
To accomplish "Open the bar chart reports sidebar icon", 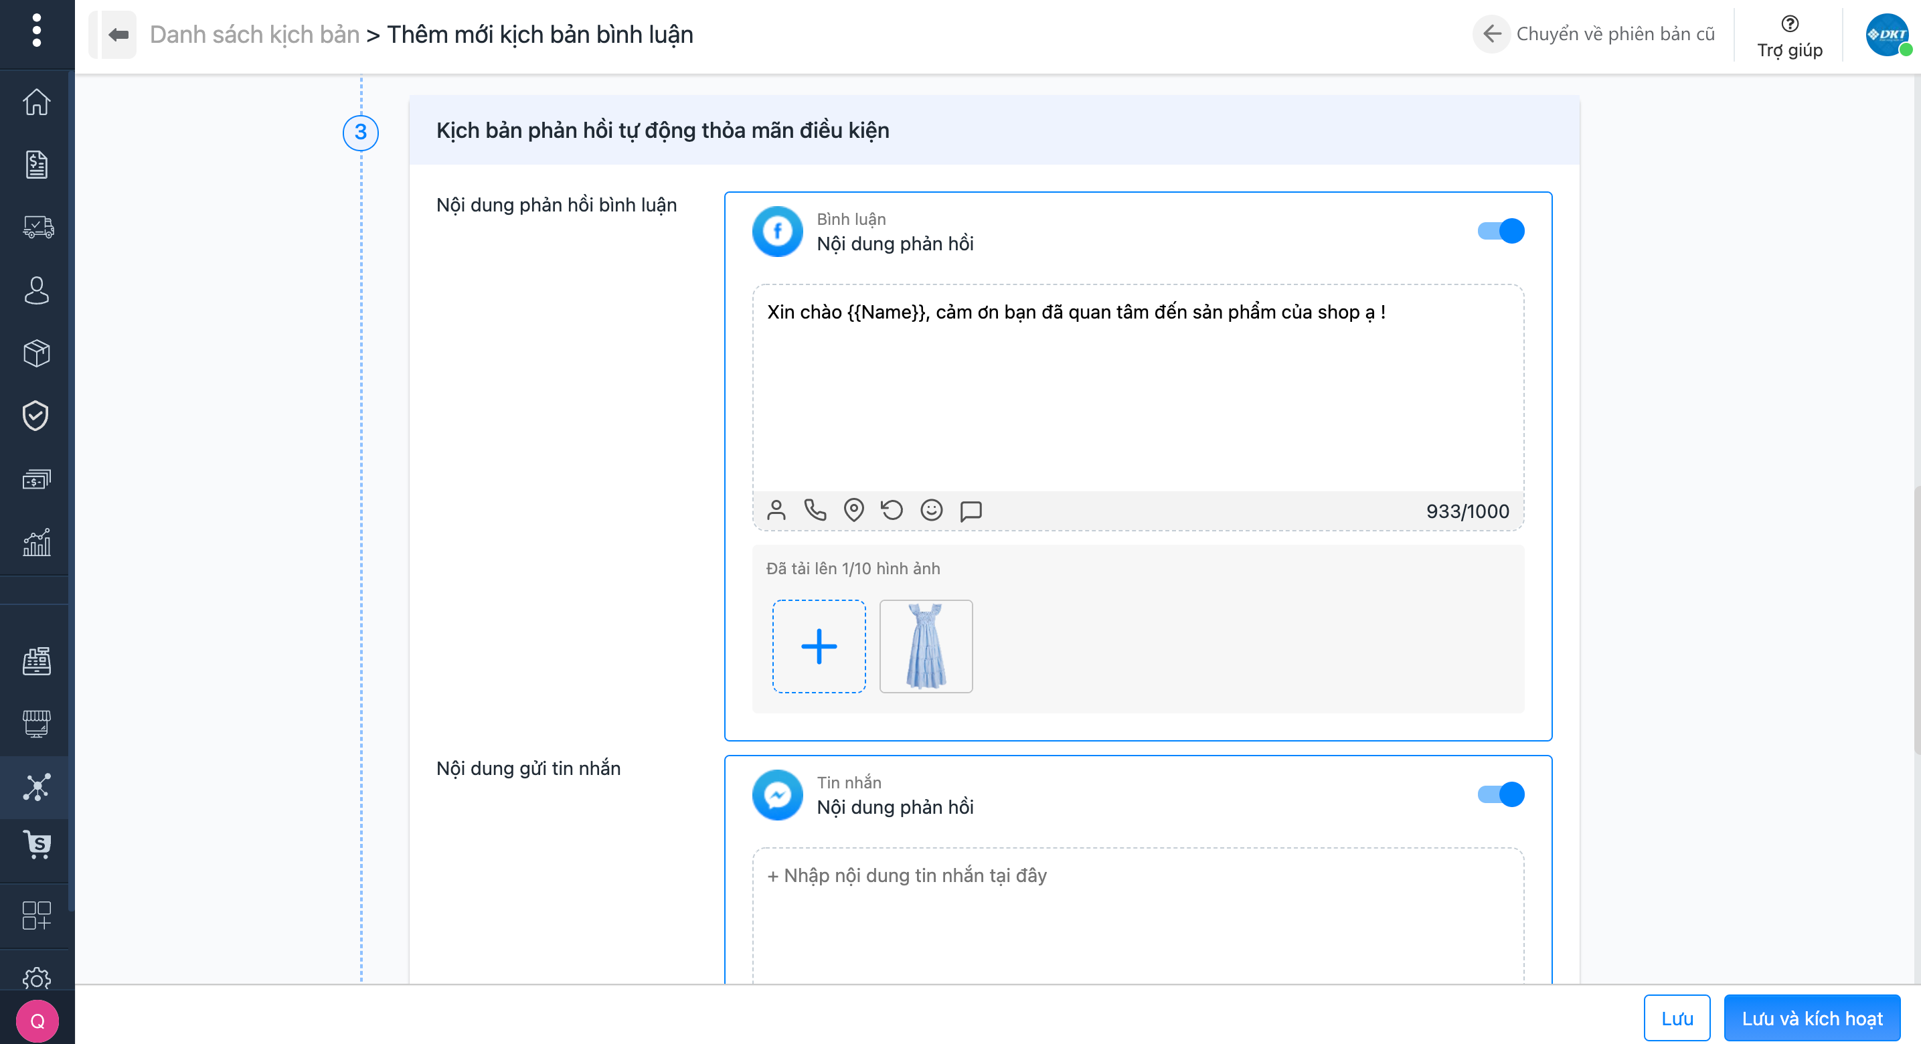I will point(37,542).
